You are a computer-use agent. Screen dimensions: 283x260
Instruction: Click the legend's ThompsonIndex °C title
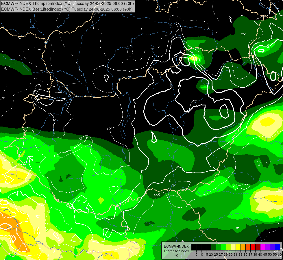(176, 251)
